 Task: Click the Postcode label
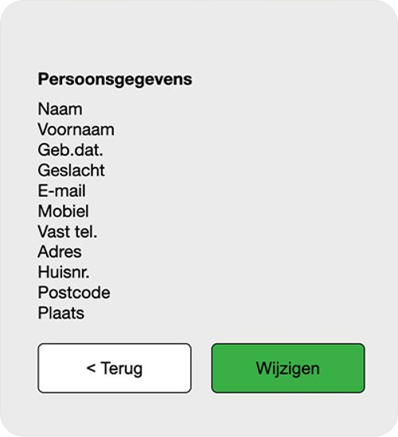[74, 293]
